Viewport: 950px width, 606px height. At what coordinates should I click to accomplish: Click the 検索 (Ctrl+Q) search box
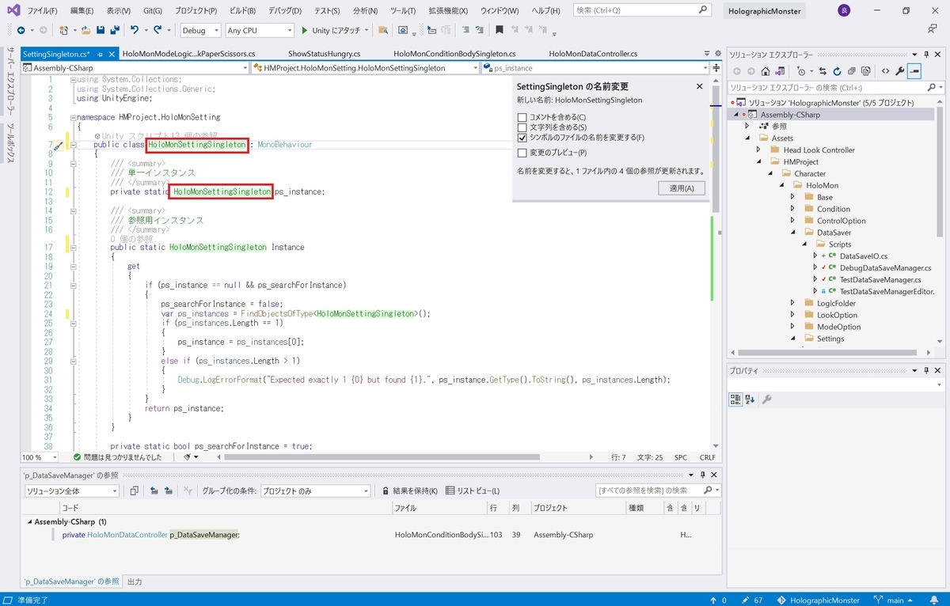(641, 10)
